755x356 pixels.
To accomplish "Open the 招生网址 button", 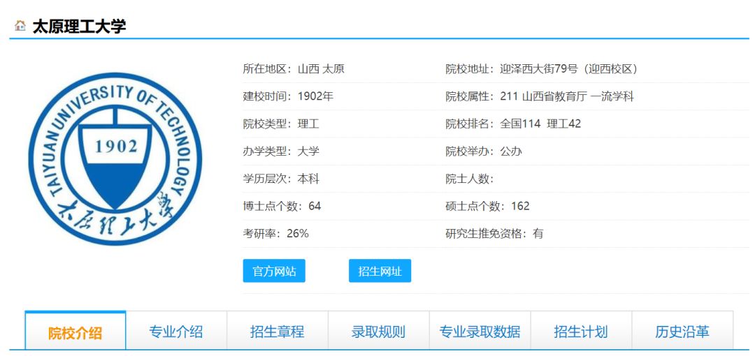I will [380, 272].
